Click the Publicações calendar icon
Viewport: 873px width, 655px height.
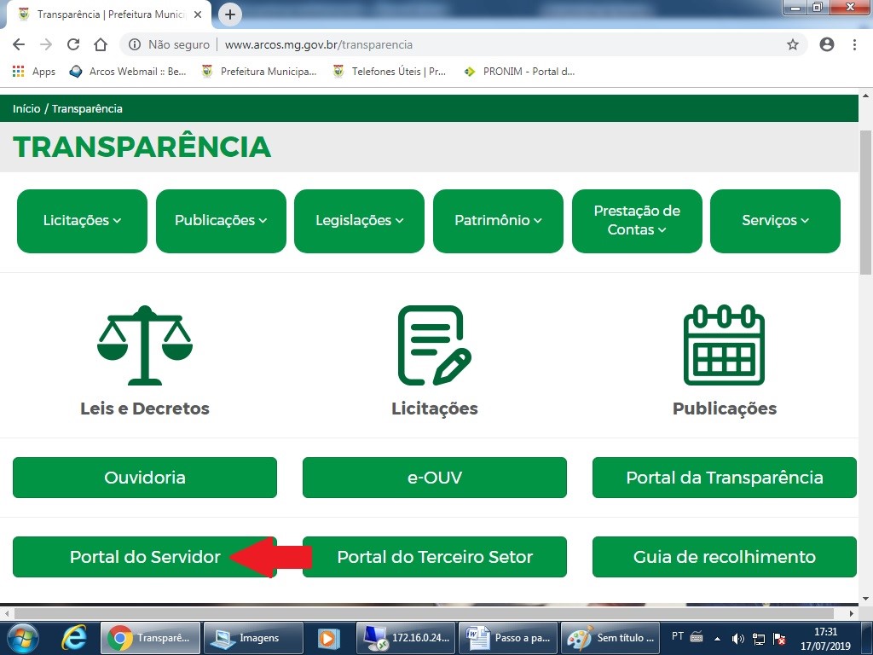coord(724,345)
